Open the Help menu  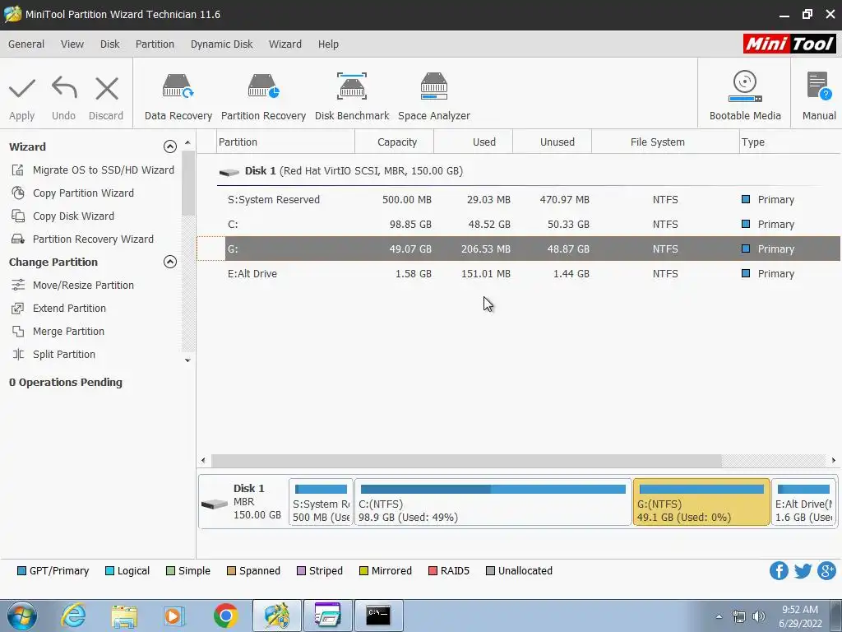coord(328,44)
